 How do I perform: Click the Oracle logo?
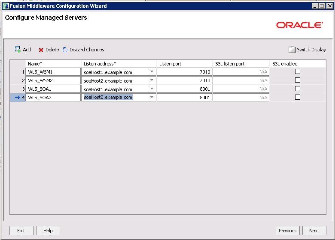click(299, 25)
